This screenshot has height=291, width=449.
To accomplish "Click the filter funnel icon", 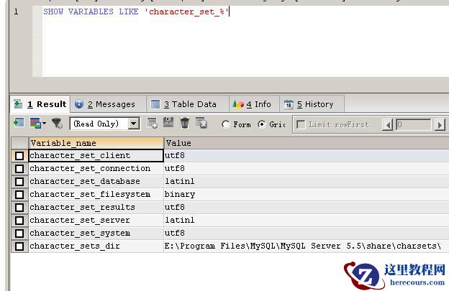I will click(57, 123).
